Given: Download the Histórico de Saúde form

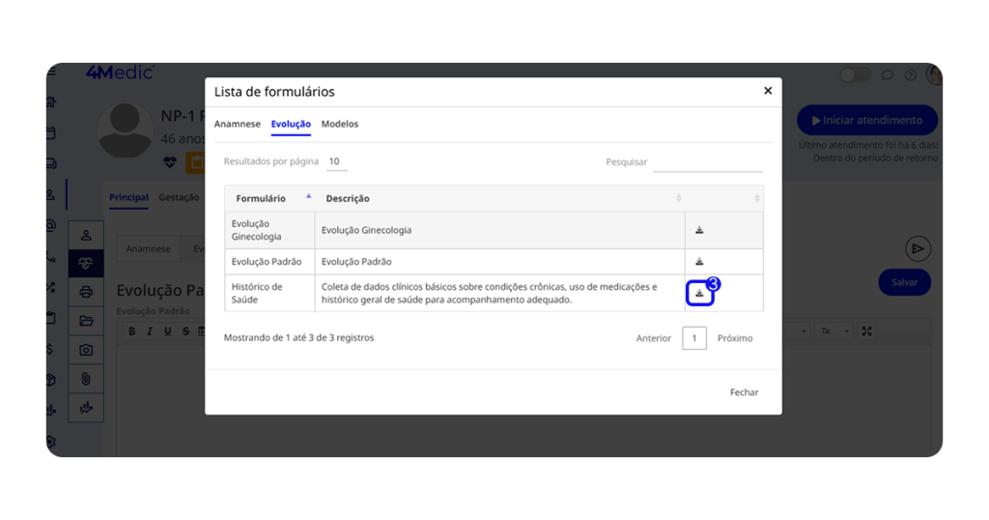Looking at the screenshot, I should [699, 294].
